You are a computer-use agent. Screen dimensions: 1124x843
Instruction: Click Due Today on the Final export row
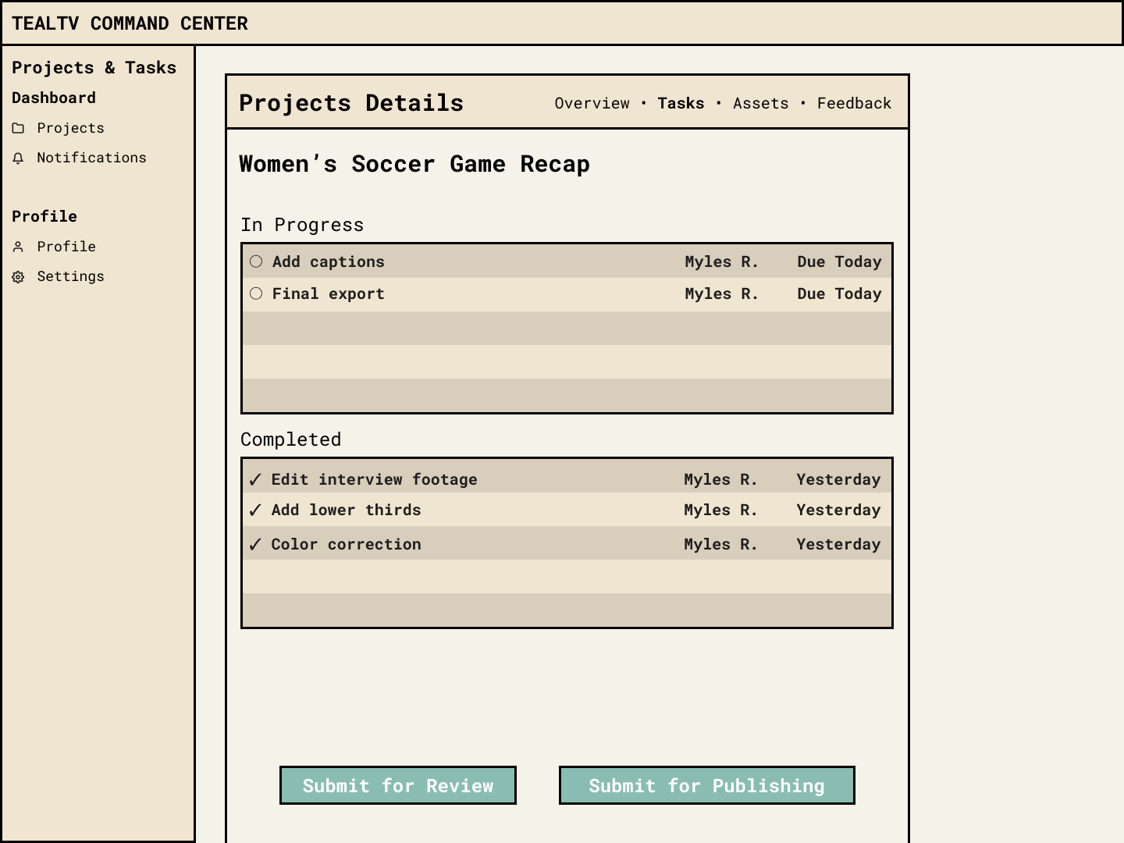[x=839, y=293]
